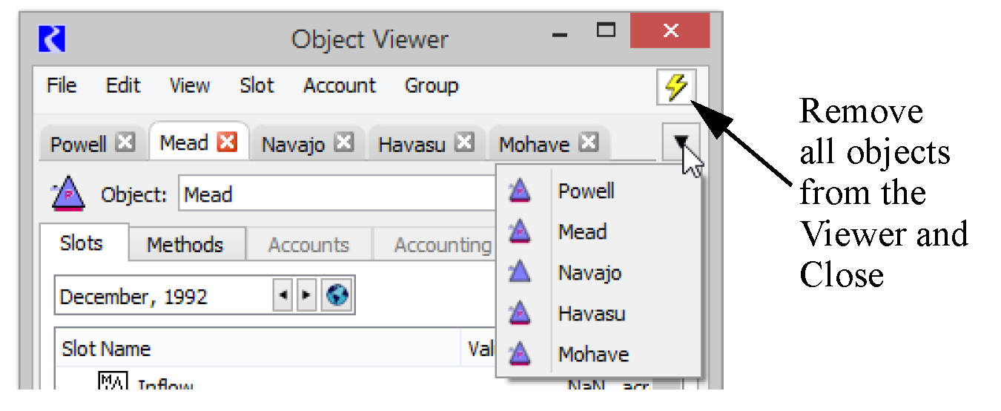Open the Slot menu
This screenshot has width=1001, height=411.
tap(257, 86)
